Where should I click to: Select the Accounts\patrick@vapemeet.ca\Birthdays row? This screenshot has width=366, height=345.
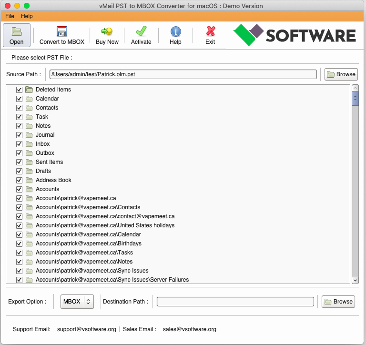(x=89, y=244)
